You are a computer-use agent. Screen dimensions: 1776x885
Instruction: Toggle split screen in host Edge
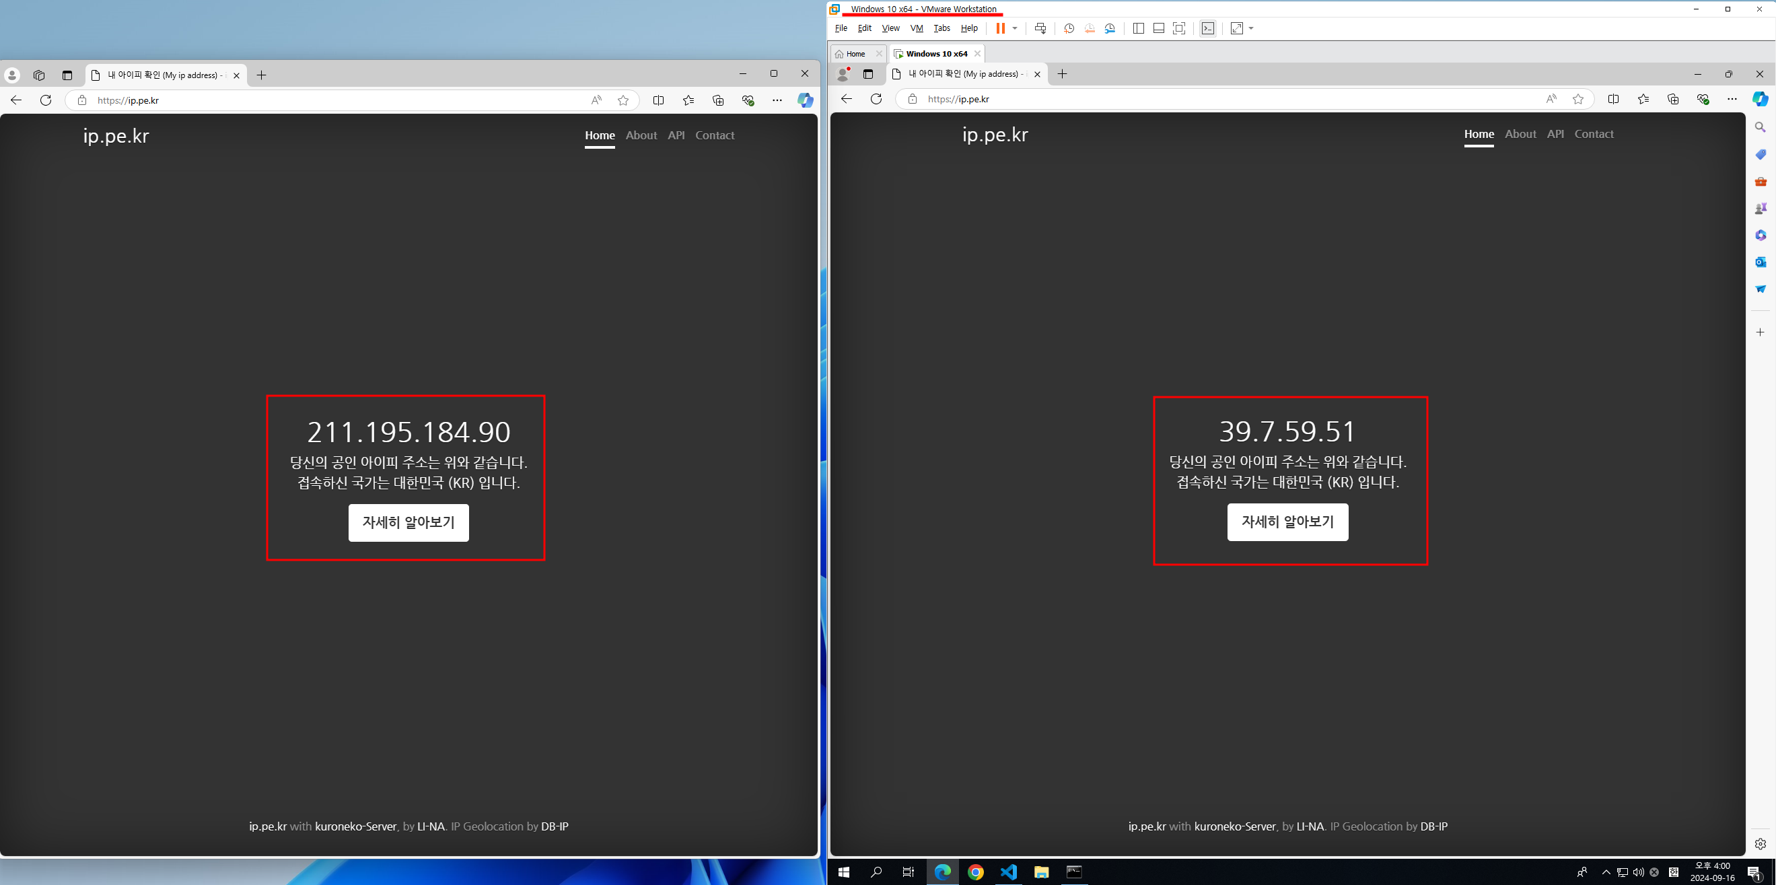click(x=658, y=101)
